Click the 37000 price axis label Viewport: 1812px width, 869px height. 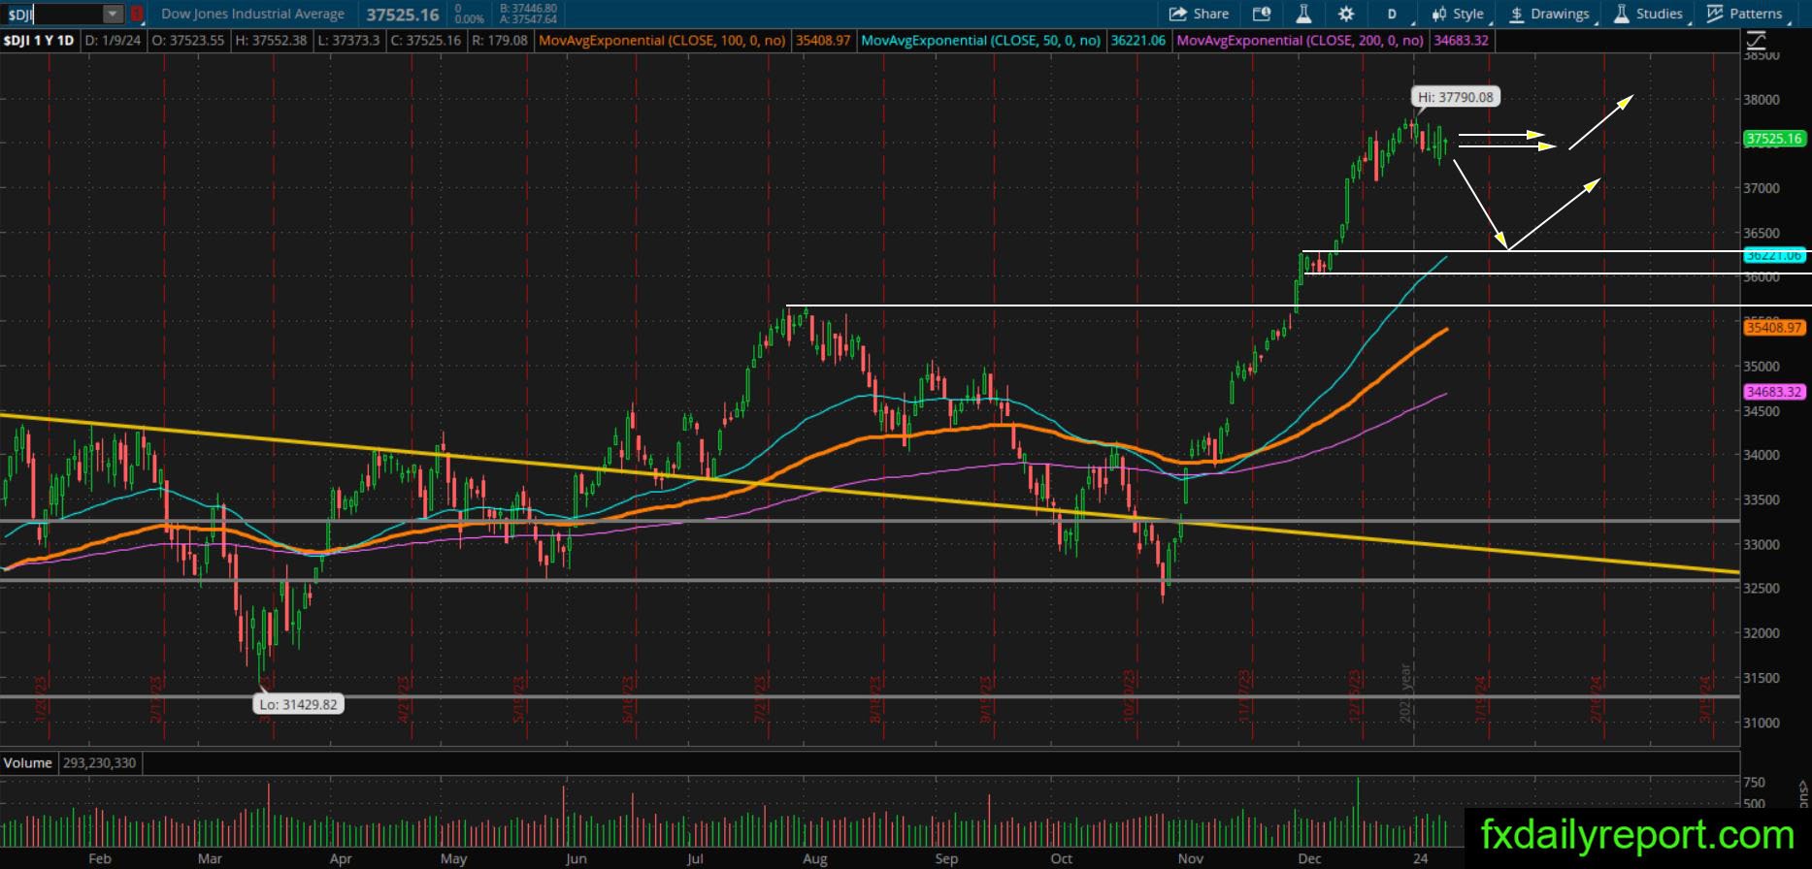[x=1763, y=188]
